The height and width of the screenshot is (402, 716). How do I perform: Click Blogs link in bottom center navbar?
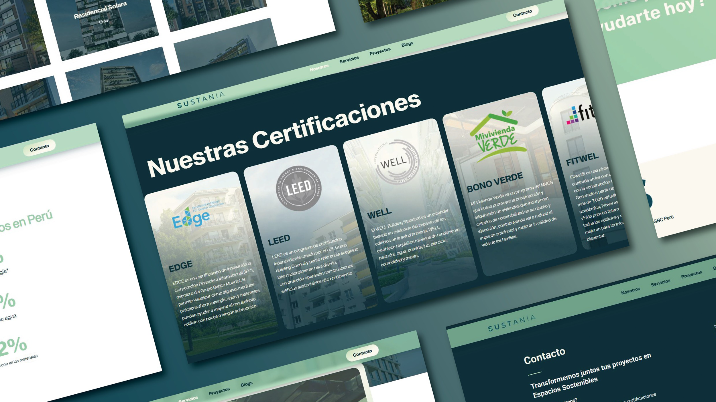[246, 384]
